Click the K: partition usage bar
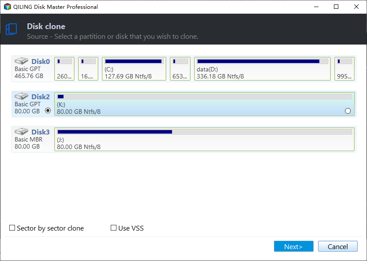This screenshot has width=367, height=261. point(205,97)
